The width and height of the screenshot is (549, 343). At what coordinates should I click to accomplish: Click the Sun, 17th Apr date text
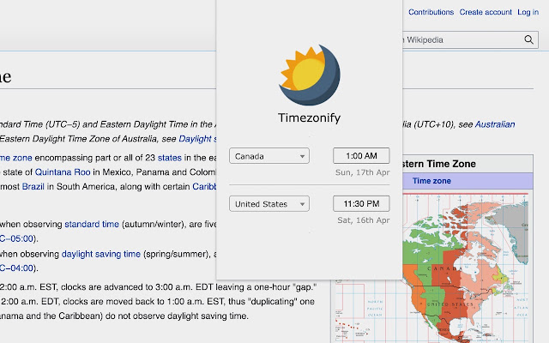click(362, 172)
